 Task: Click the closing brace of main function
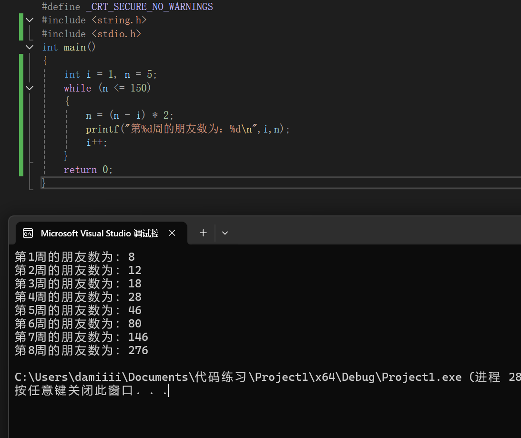click(x=43, y=183)
